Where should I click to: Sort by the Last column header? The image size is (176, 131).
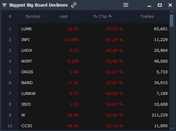tap(63, 16)
